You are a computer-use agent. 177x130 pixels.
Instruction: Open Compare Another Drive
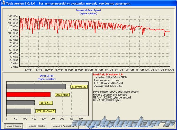click(65, 126)
